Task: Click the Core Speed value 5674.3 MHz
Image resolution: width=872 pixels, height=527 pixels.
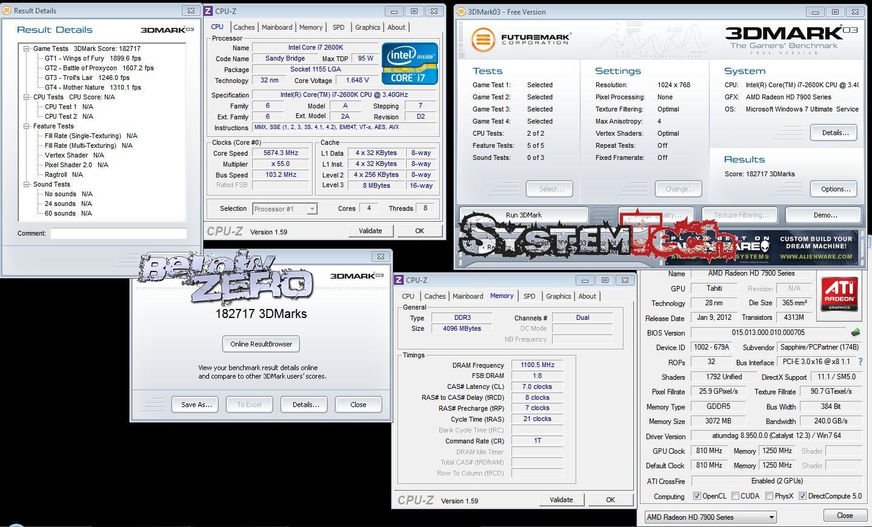Action: pyautogui.click(x=281, y=153)
